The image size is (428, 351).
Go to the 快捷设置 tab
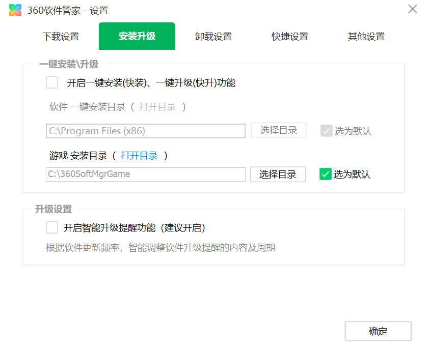[290, 36]
